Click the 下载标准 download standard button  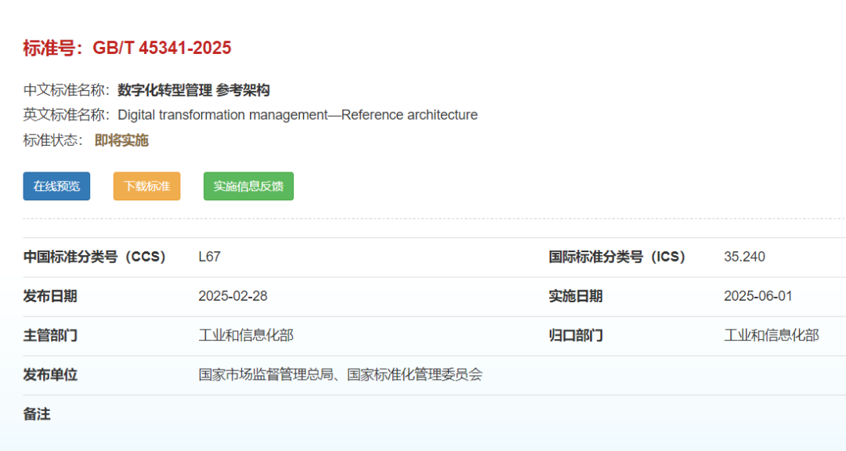pos(146,186)
